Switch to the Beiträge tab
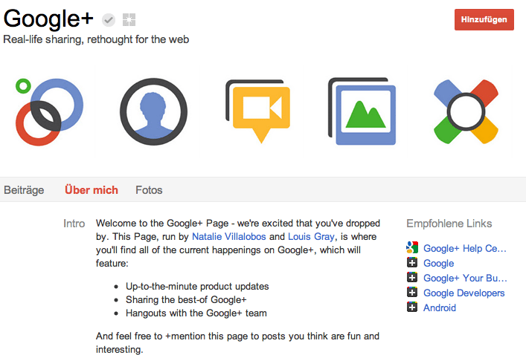This screenshot has width=526, height=355. tap(24, 190)
